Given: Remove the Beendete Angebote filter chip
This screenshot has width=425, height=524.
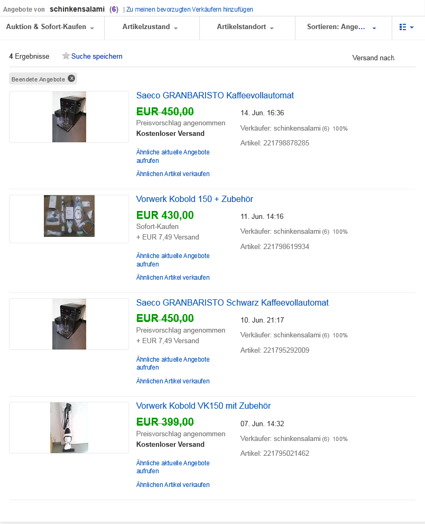Looking at the screenshot, I should point(71,78).
